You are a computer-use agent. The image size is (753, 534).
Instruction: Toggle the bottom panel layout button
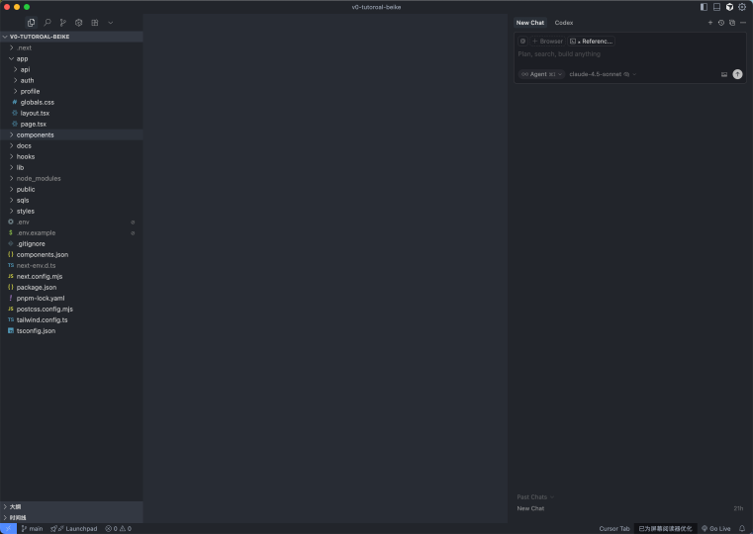716,7
